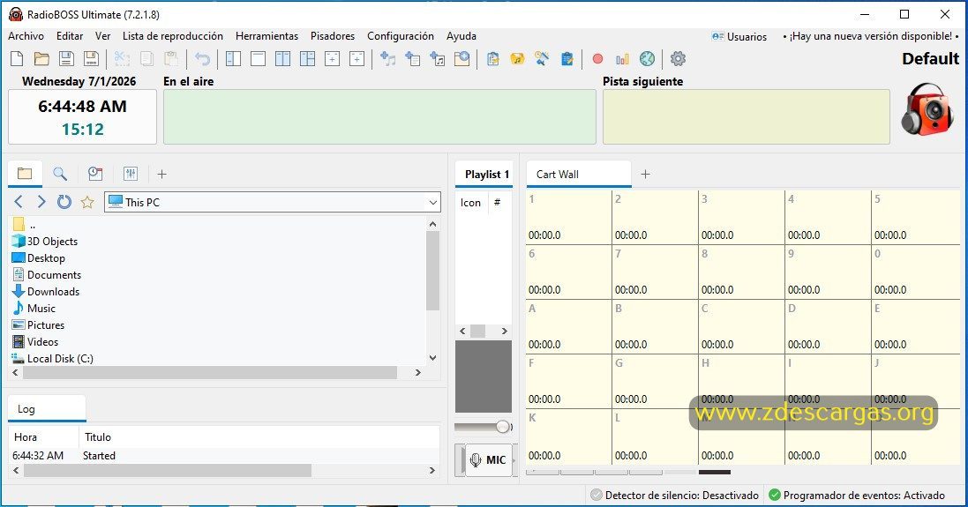
Task: Switch to the search magnifier tab
Action: click(x=60, y=174)
